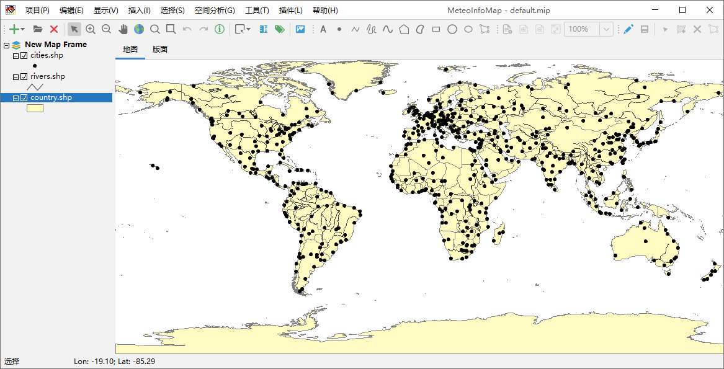Open the Add Layer dropdown arrow
Screen dimensions: 724x369
coord(23,29)
